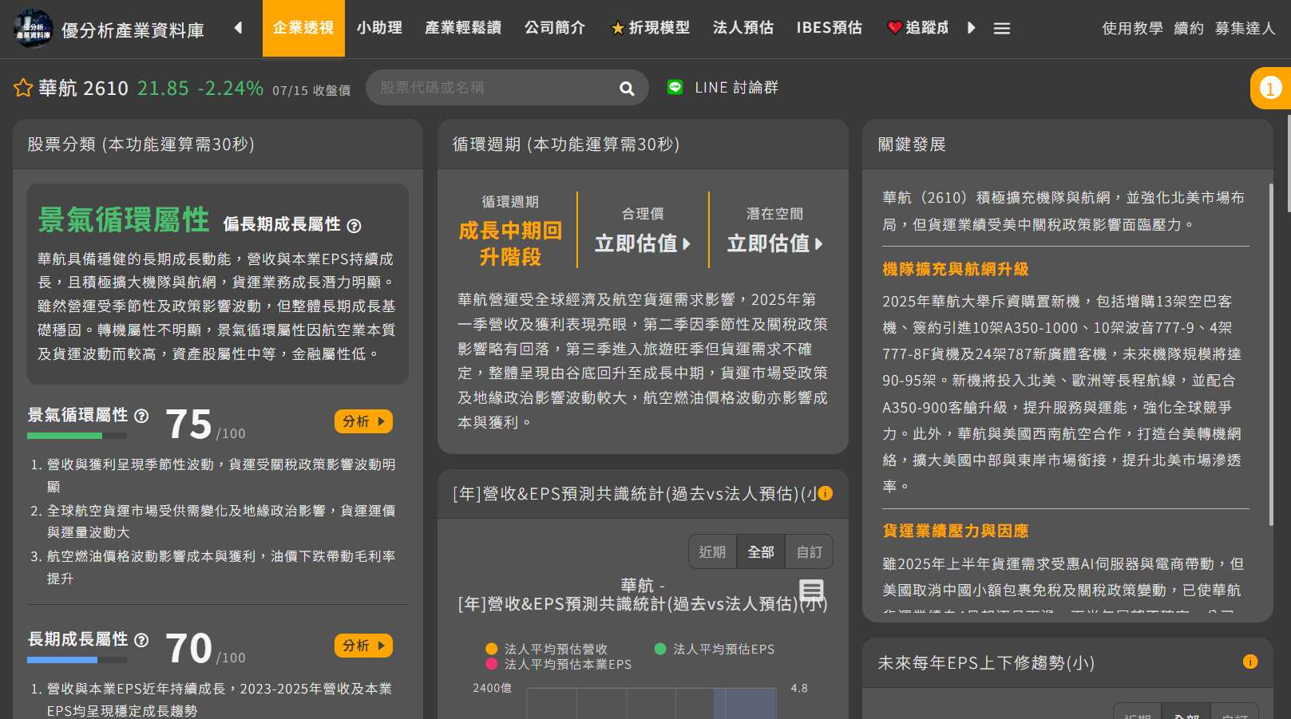Navigate nav tabs left with arrow
The image size is (1291, 719).
click(x=238, y=28)
